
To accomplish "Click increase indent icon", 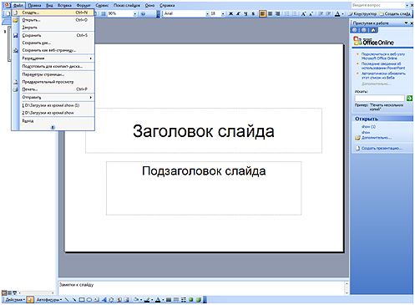I will (328, 13).
